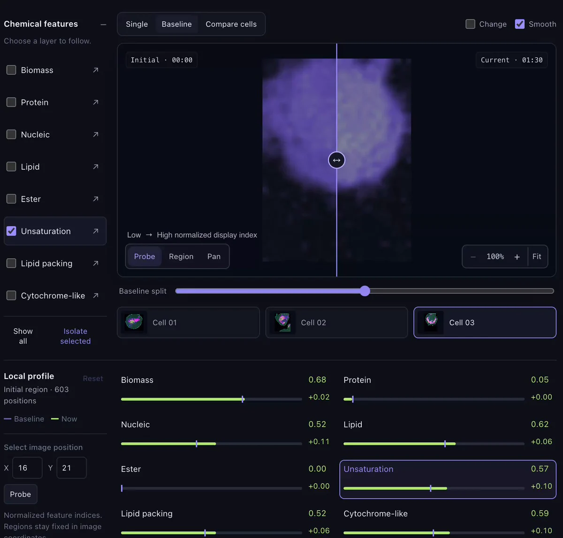Collapse the Chemical features panel
The width and height of the screenshot is (563, 538).
[x=103, y=24]
